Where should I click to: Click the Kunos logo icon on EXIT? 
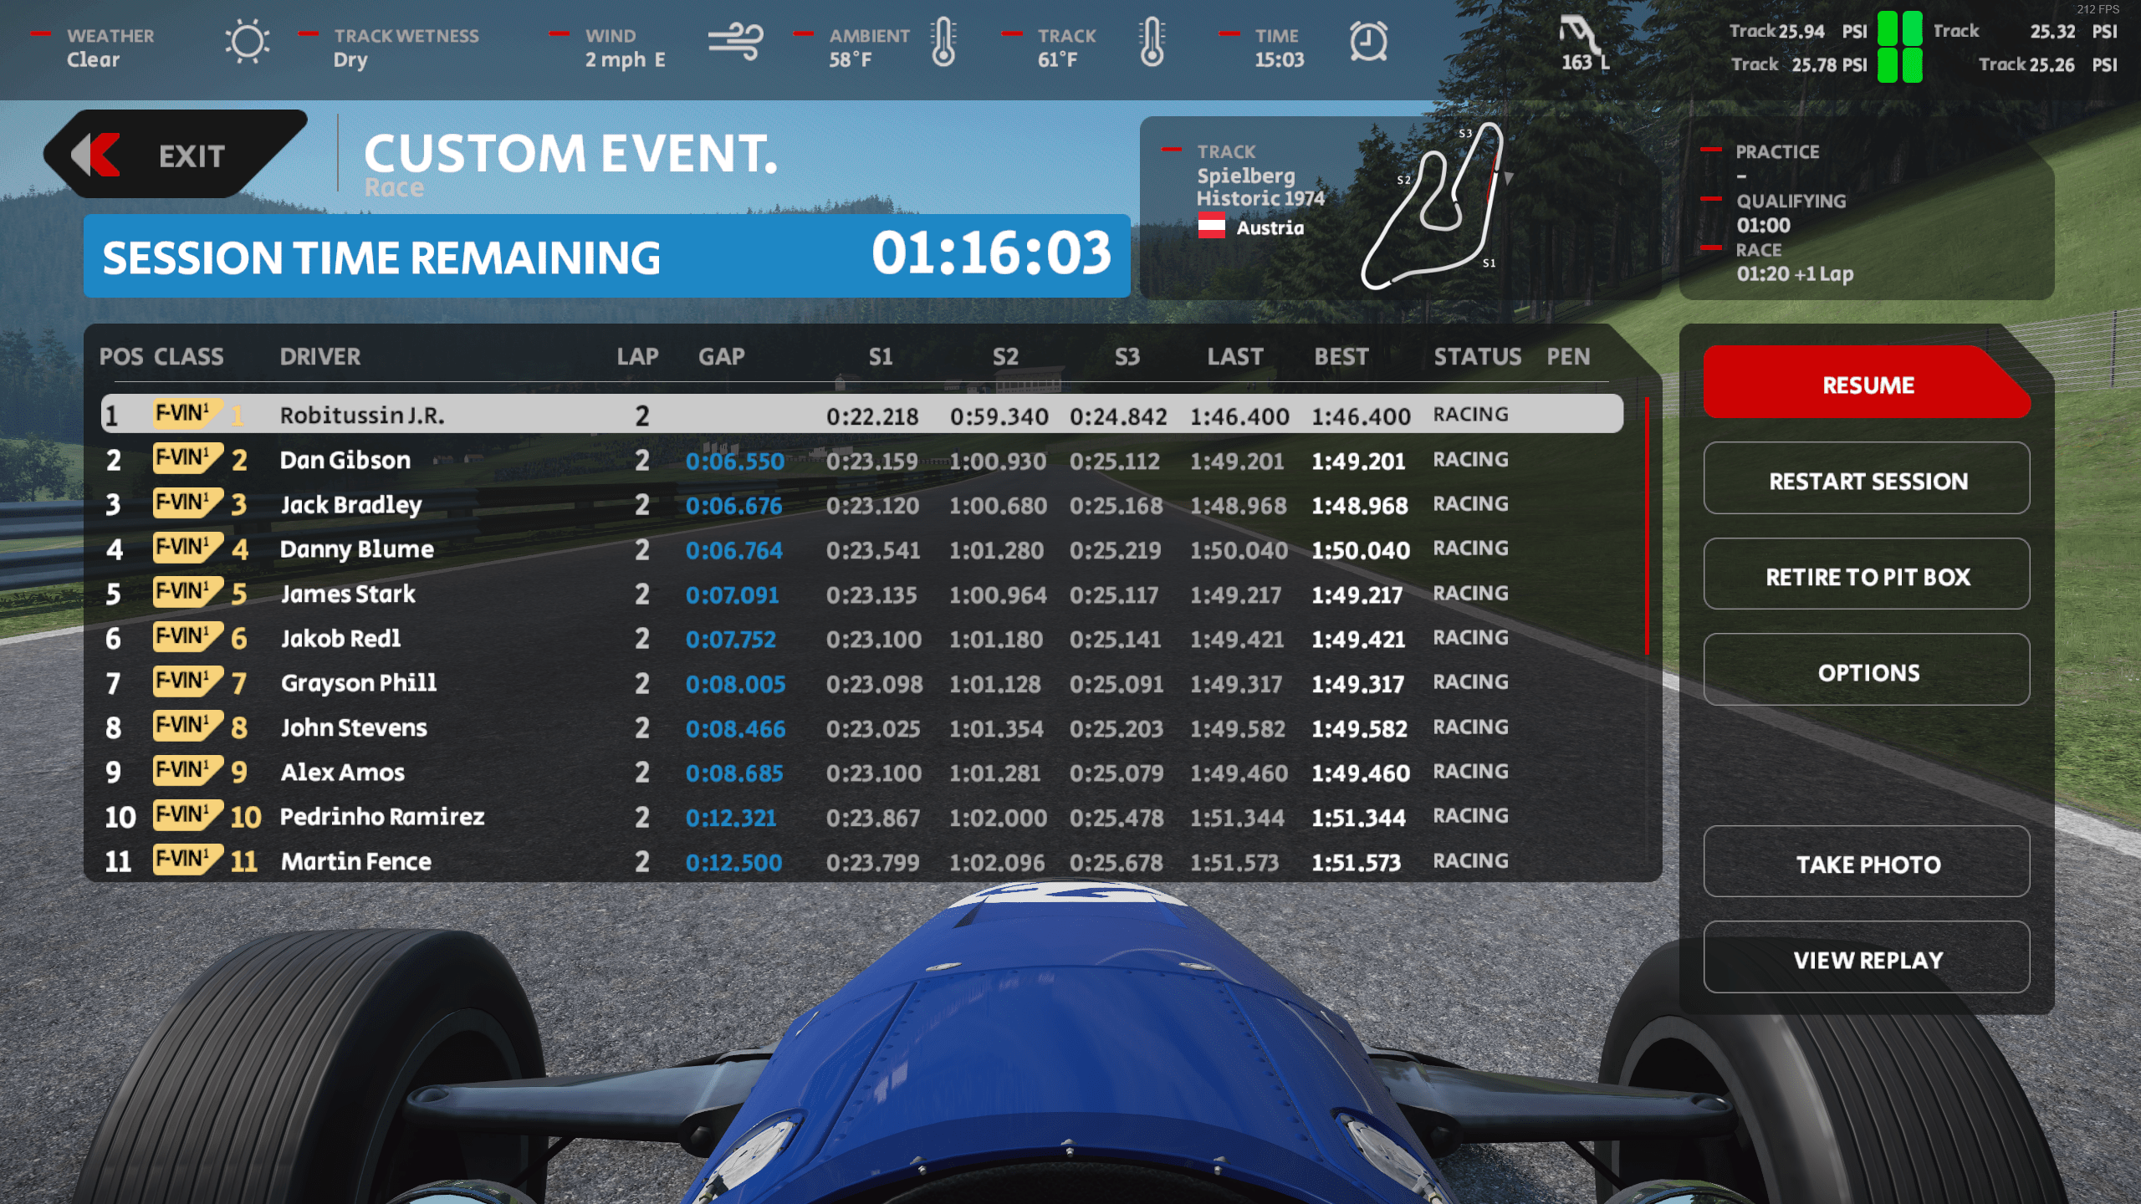click(101, 159)
